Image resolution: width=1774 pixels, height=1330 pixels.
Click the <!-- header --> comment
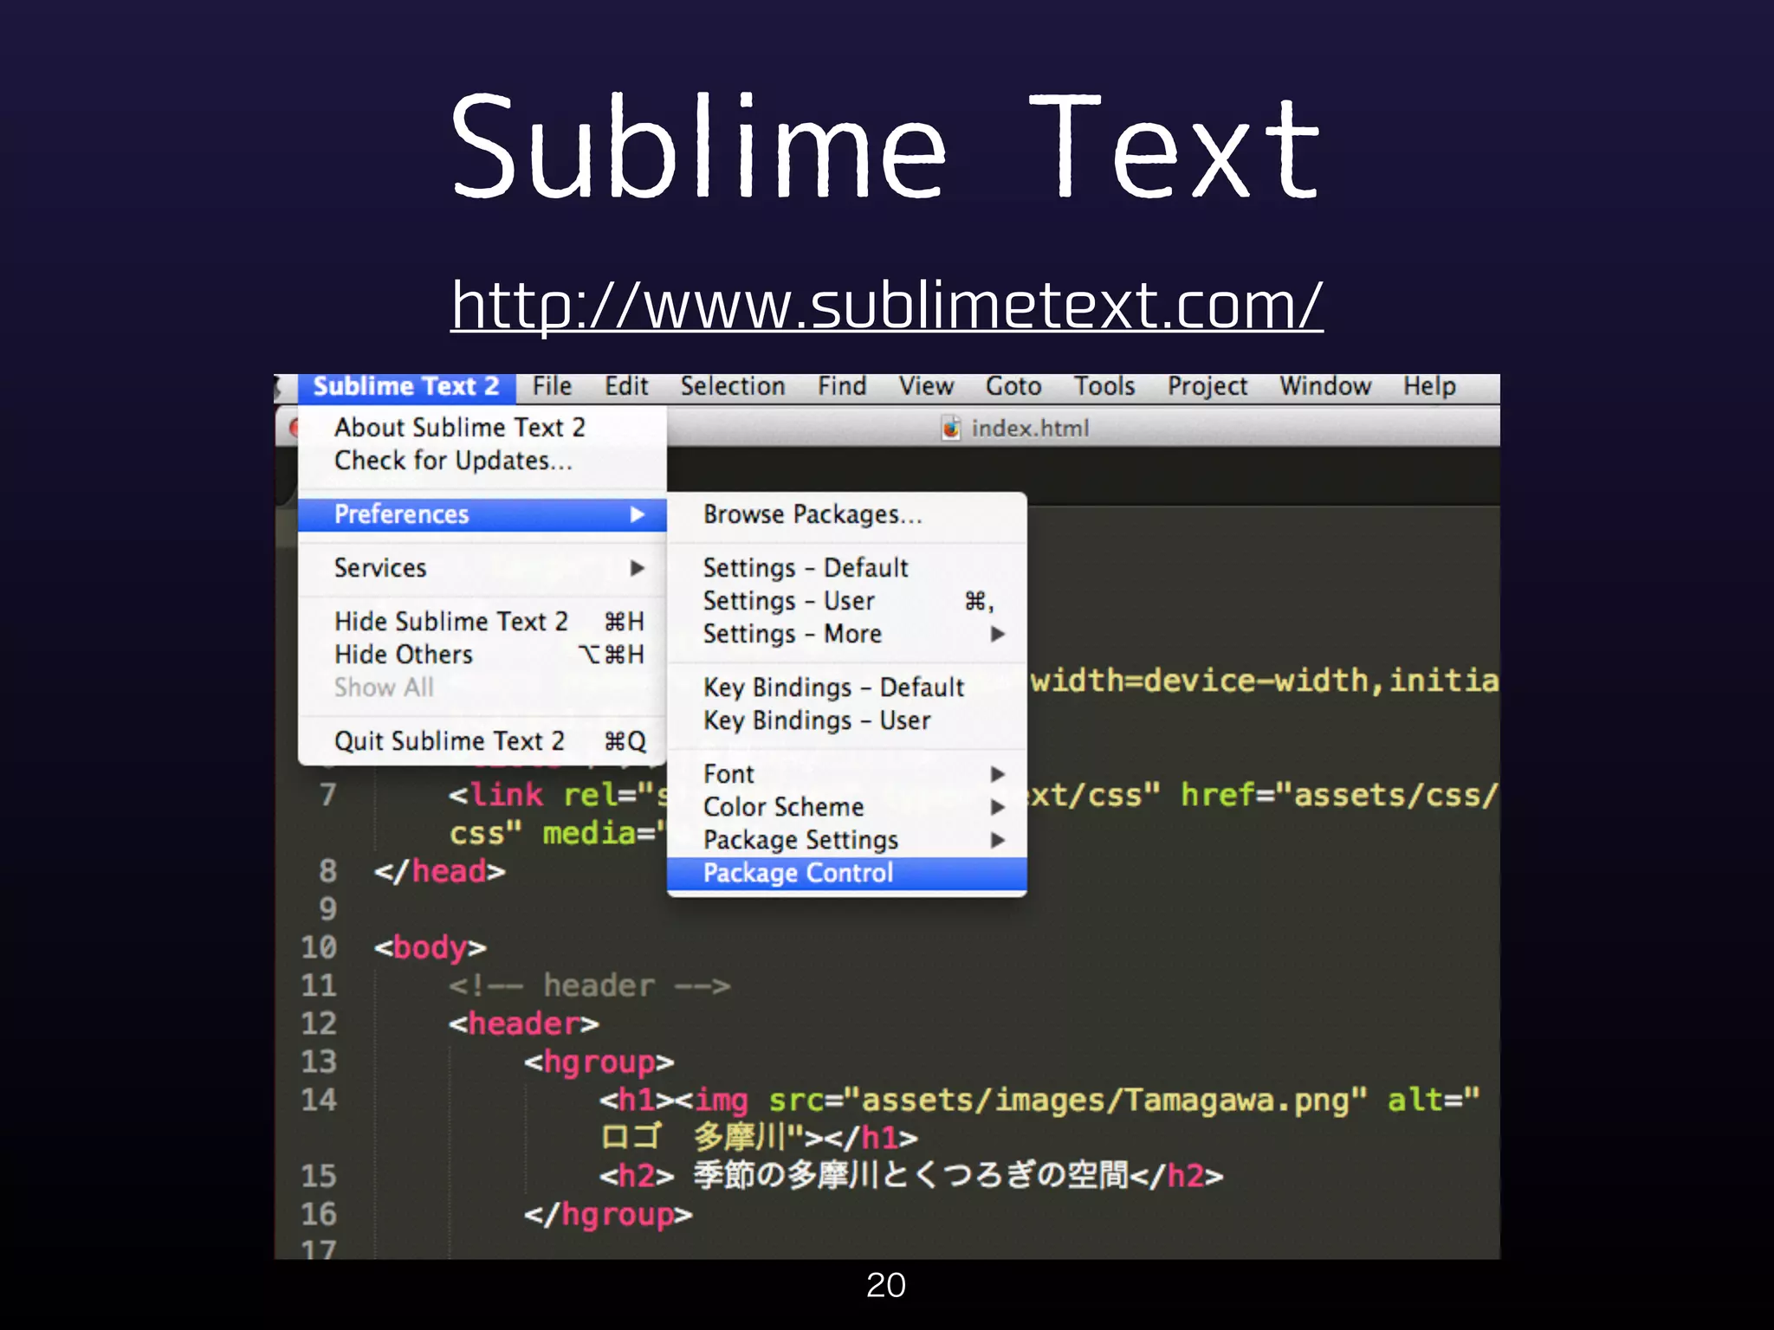click(590, 985)
